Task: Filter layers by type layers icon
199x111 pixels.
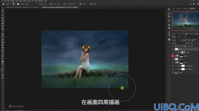Action: click(187, 40)
